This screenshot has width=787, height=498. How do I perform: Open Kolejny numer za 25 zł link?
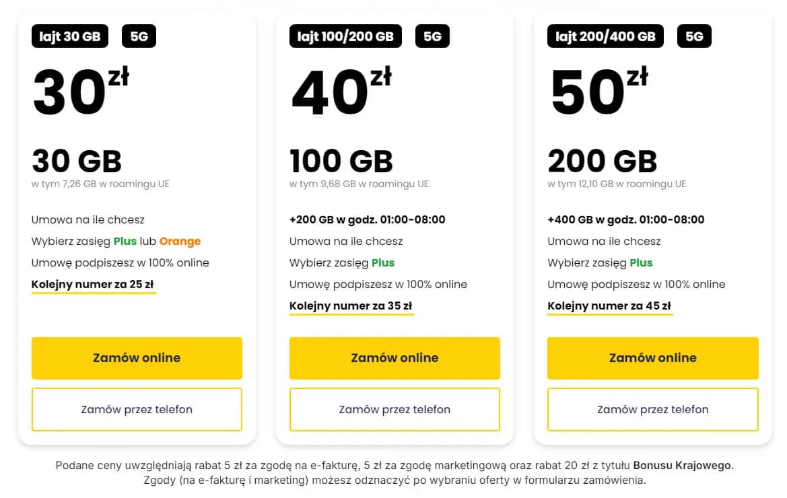[x=93, y=284]
